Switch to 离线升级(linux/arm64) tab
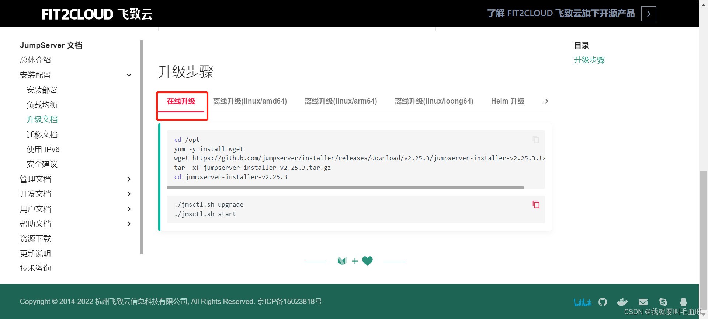Screen dimensions: 708x319 341,101
